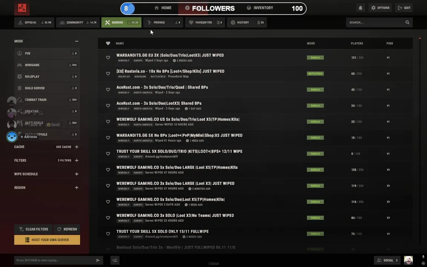Switch to Official servers tab

(x=34, y=22)
